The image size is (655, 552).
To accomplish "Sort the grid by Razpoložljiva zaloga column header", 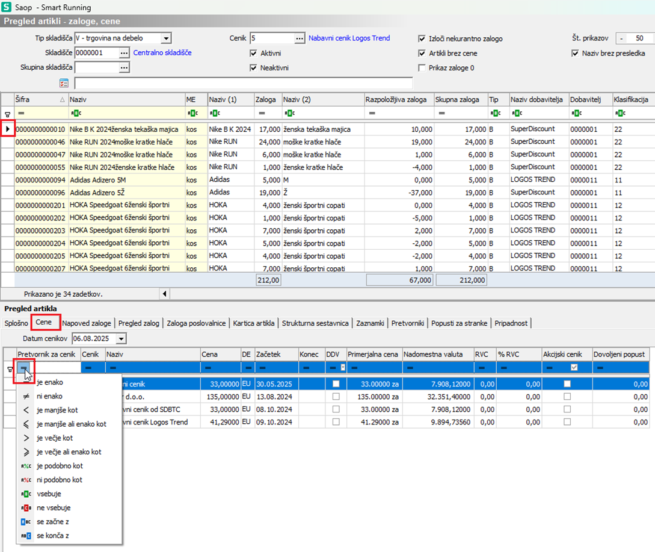I will coord(398,99).
